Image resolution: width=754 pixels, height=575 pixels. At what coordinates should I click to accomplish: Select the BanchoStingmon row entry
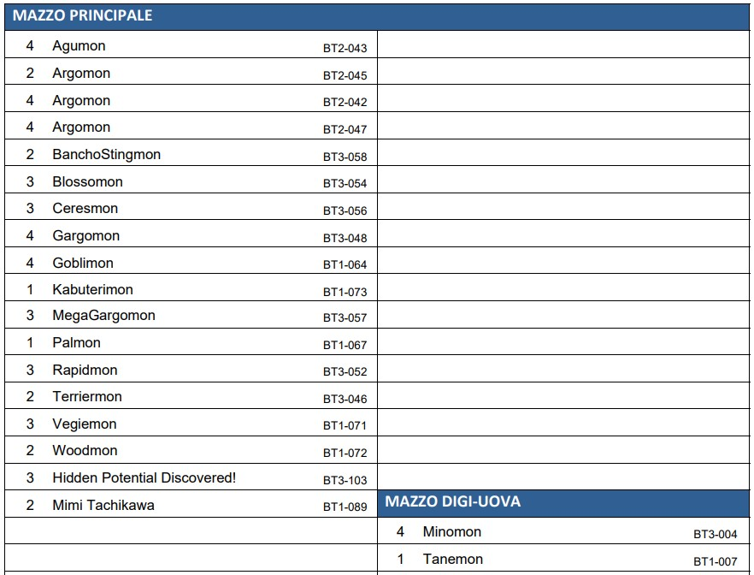191,154
